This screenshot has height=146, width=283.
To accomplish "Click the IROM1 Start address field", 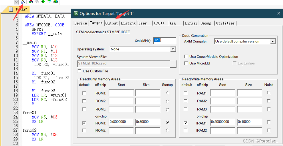I will pyautogui.click(x=121, y=122).
